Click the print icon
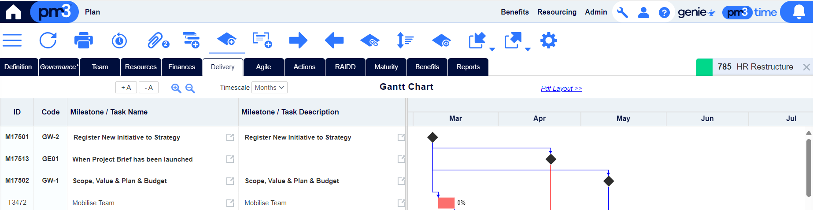 [x=84, y=41]
